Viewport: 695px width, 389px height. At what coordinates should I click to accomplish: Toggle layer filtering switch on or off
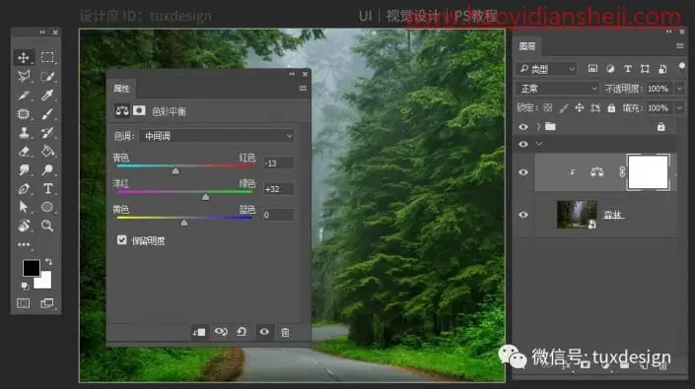pyautogui.click(x=682, y=68)
